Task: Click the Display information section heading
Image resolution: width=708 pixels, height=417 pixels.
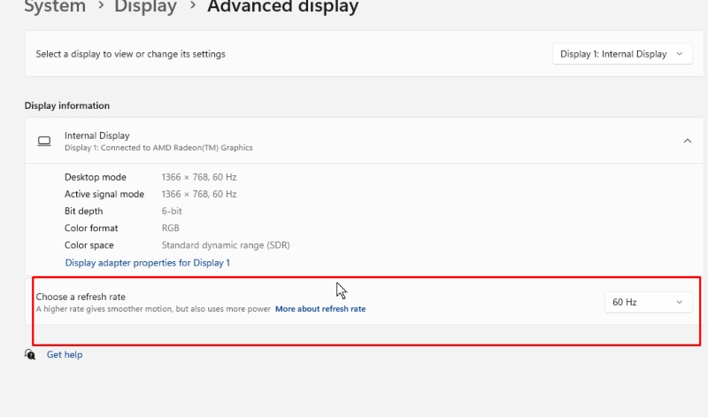Action: (67, 105)
